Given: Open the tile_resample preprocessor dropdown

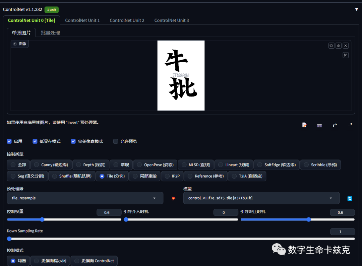Looking at the screenshot, I should tap(85, 198).
